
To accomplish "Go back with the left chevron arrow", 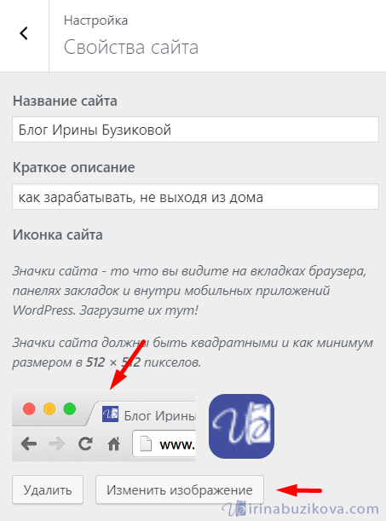I will [24, 33].
